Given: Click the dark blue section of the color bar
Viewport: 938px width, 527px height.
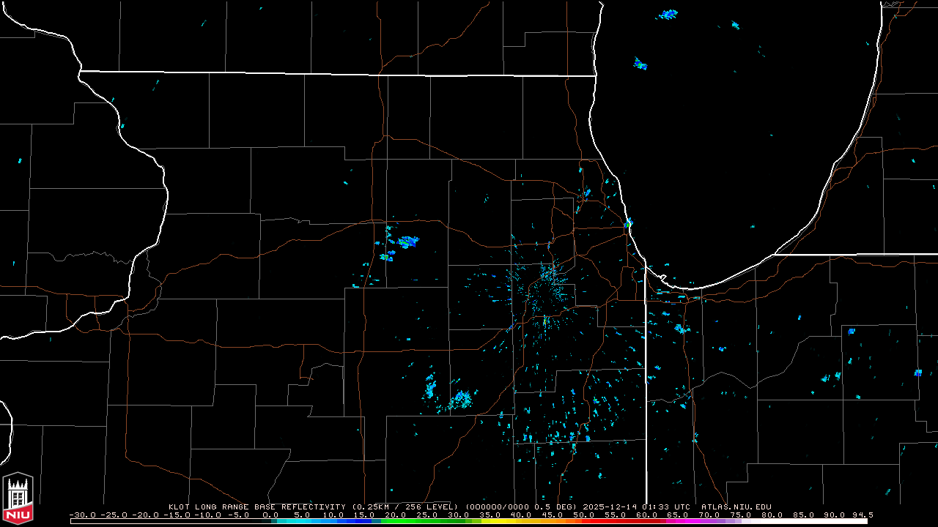Looking at the screenshot, I should pyautogui.click(x=359, y=521).
